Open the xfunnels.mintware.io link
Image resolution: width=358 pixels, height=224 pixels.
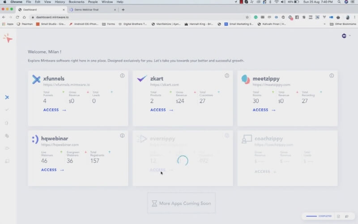[x=66, y=85]
